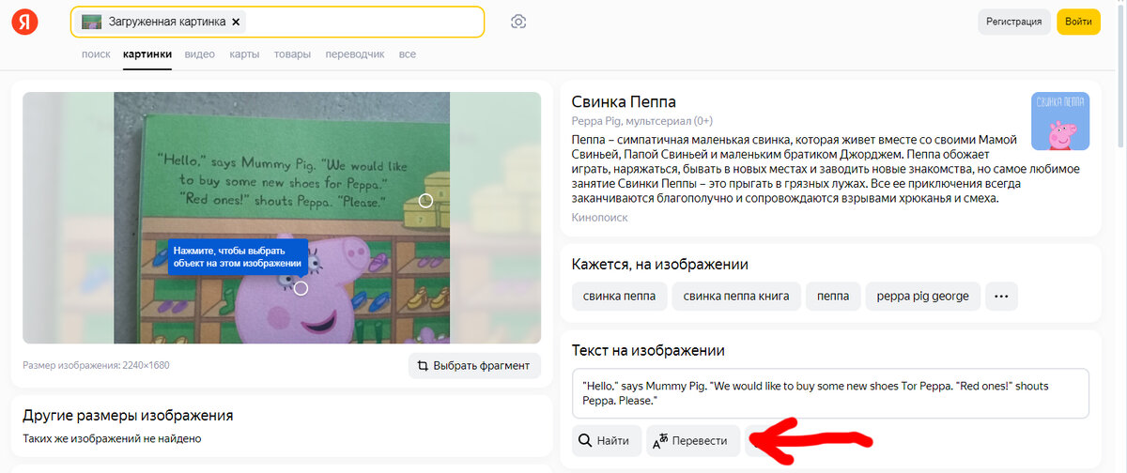The height and width of the screenshot is (473, 1127).
Task: Click the recognized text box
Action: [830, 393]
